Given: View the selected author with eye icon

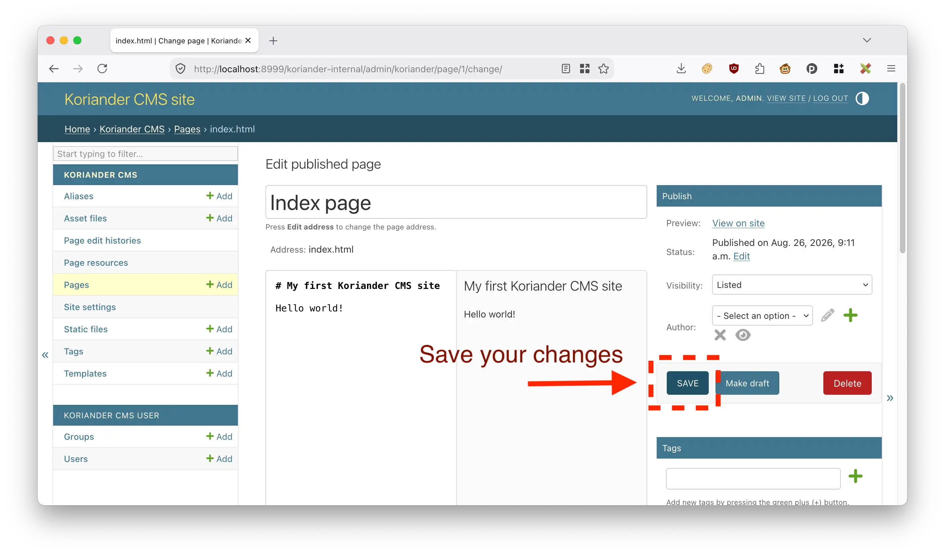Looking at the screenshot, I should pos(743,335).
